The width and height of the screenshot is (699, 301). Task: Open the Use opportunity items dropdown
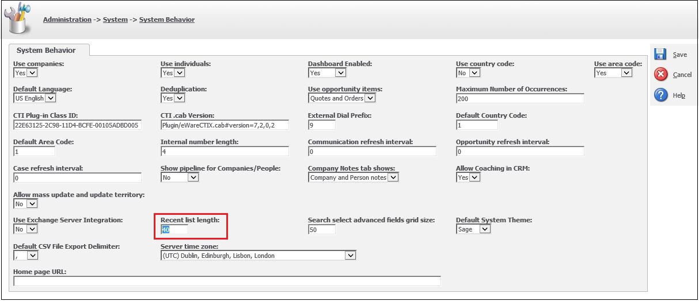click(341, 98)
